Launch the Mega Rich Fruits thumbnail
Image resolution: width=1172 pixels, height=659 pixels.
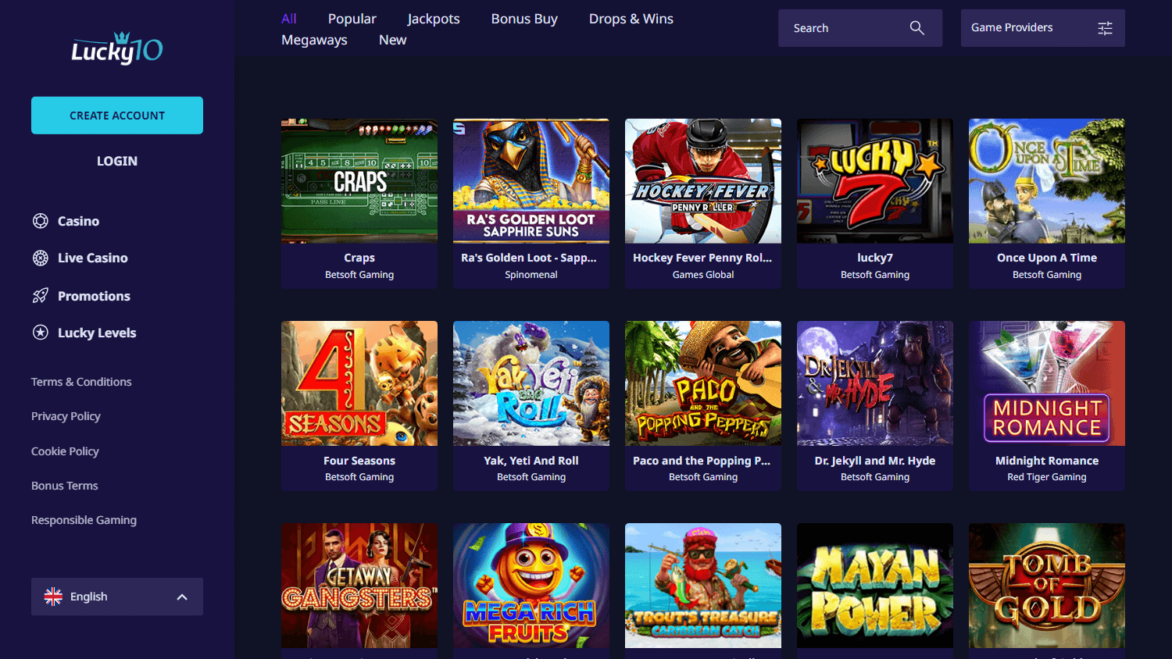[x=531, y=586]
